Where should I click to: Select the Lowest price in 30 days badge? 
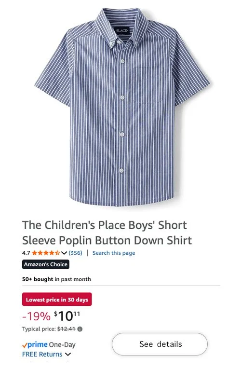point(57,300)
